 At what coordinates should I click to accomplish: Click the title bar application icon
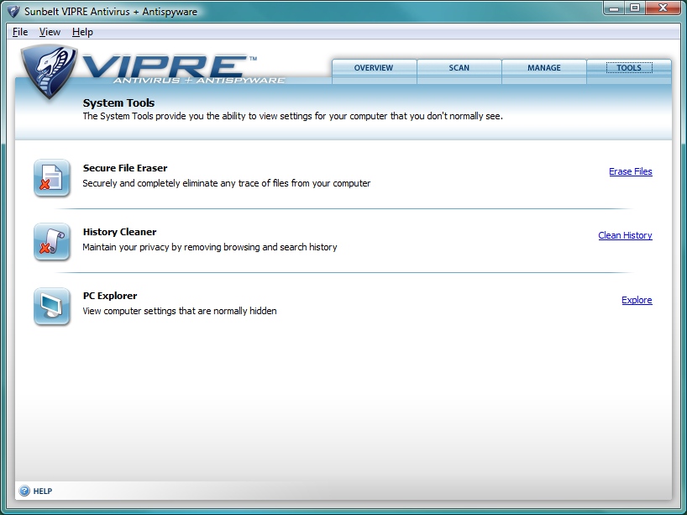tap(13, 12)
